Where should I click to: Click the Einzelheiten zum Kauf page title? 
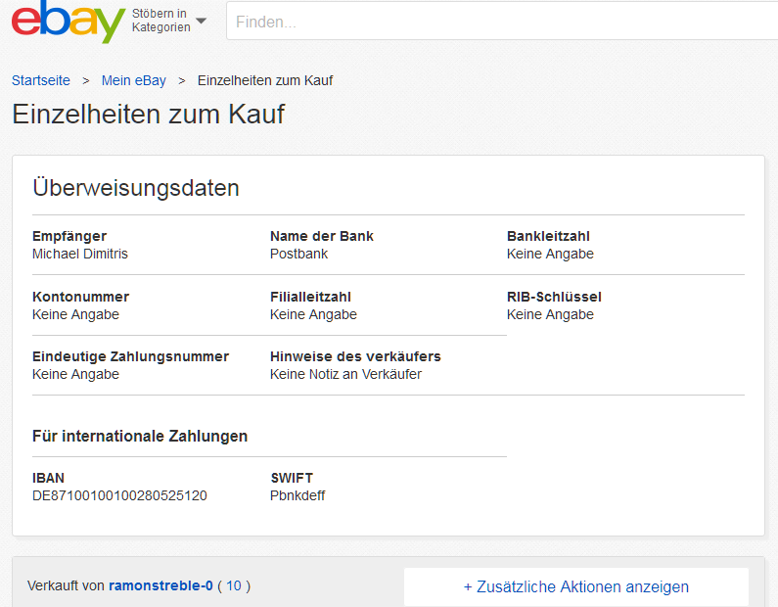[x=149, y=115]
